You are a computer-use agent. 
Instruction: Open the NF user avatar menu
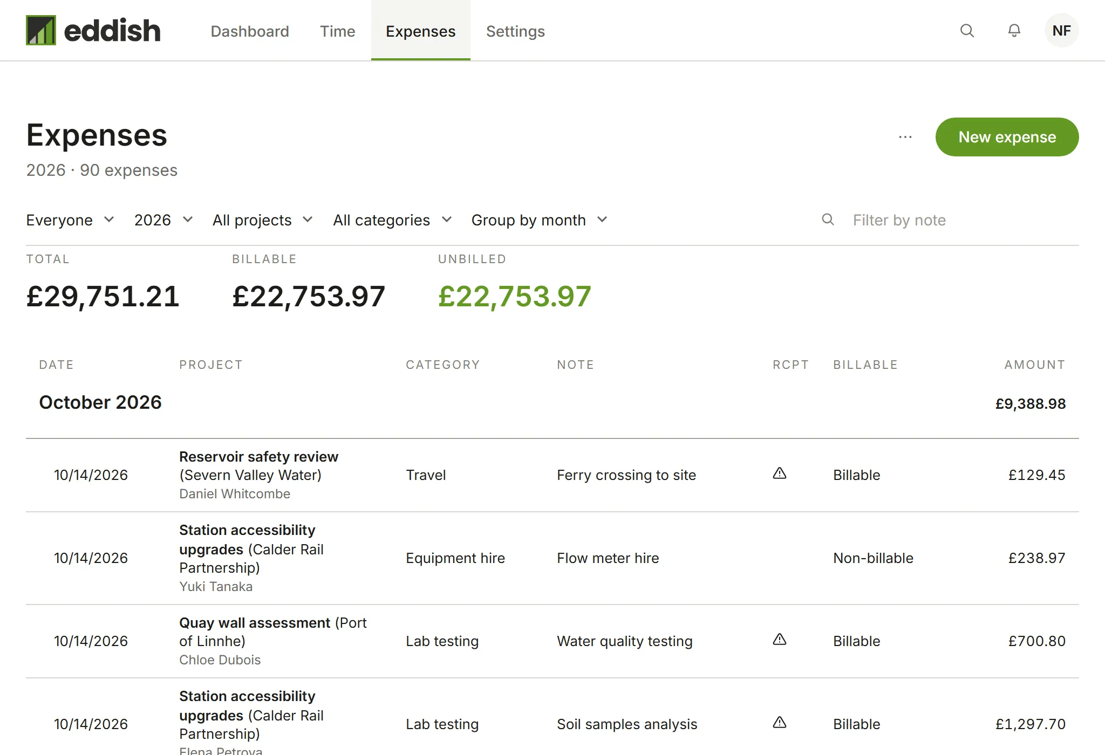click(x=1061, y=31)
